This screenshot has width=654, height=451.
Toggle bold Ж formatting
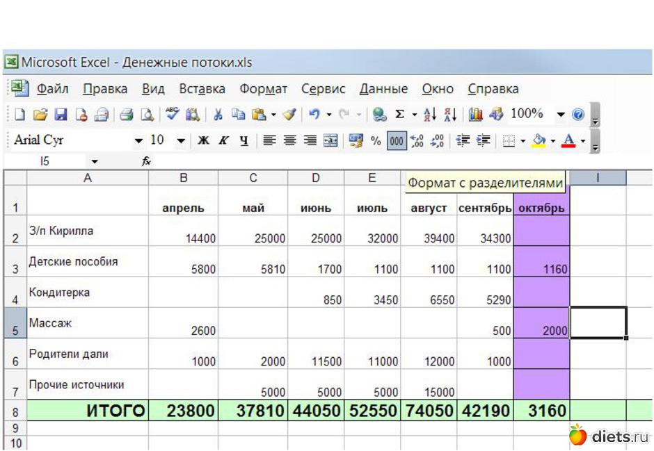(x=203, y=140)
